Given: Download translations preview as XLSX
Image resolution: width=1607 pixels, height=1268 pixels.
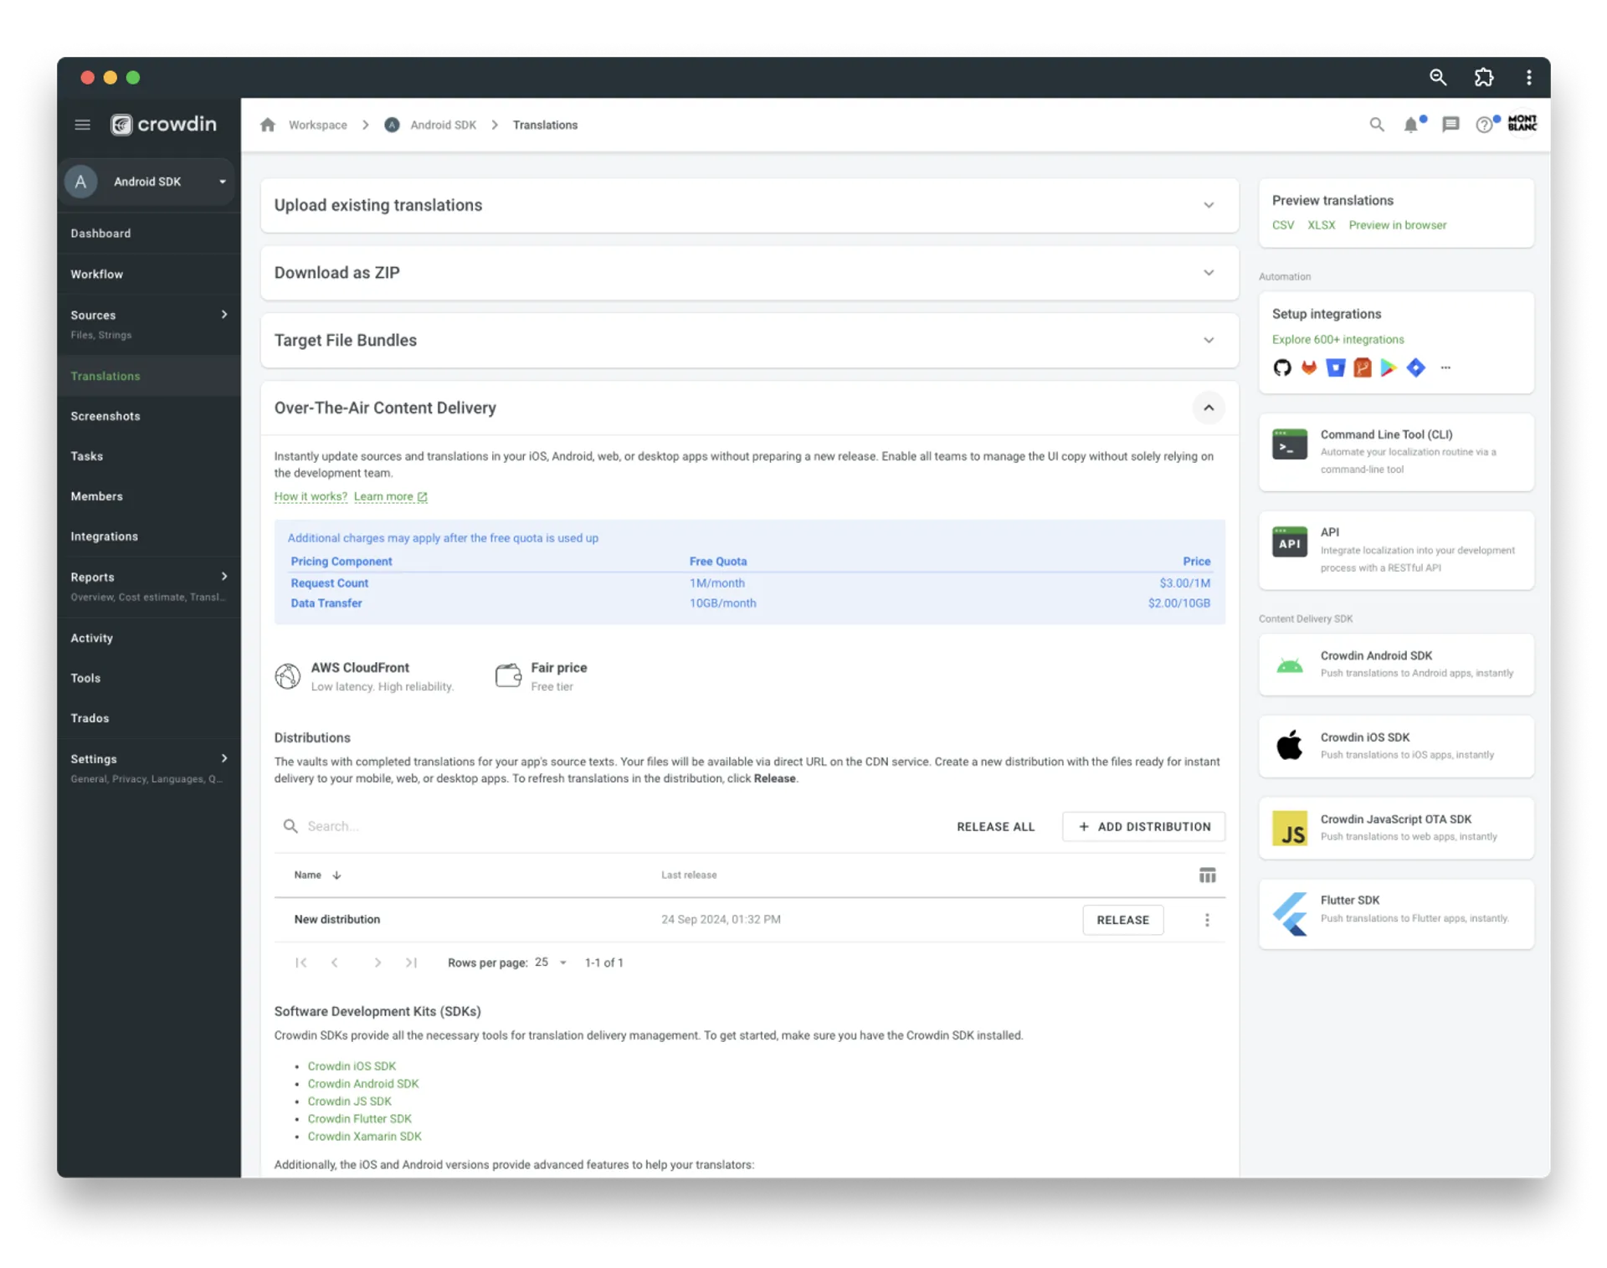Looking at the screenshot, I should [1321, 225].
